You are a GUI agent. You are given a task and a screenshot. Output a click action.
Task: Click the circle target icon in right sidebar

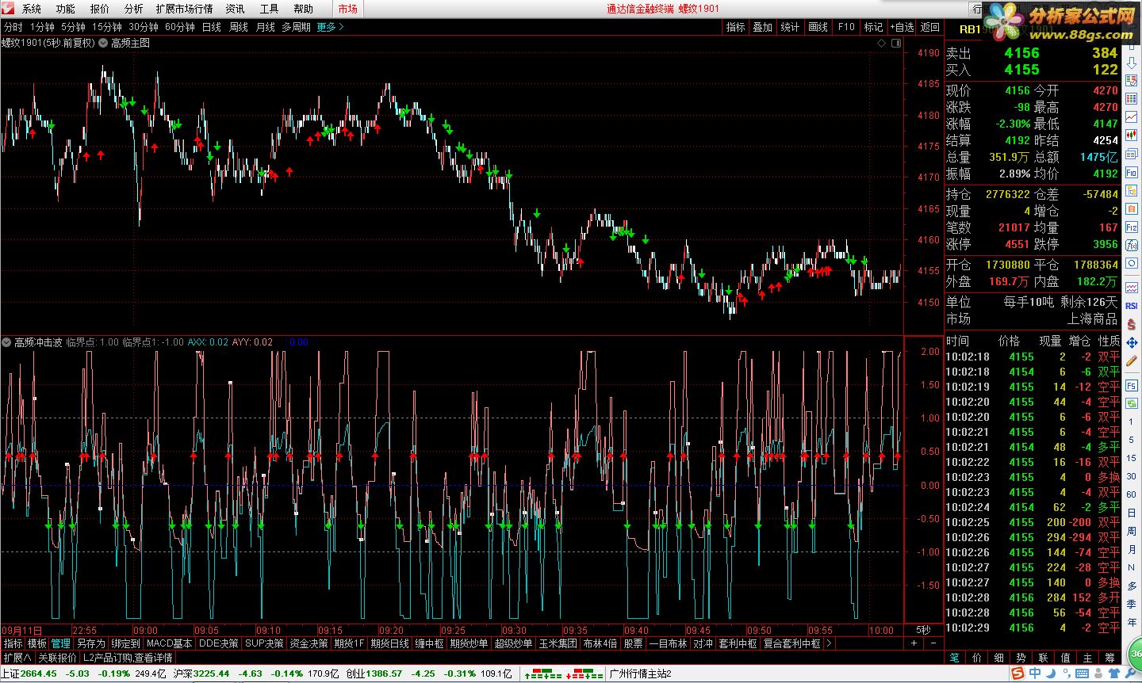coord(1132,264)
